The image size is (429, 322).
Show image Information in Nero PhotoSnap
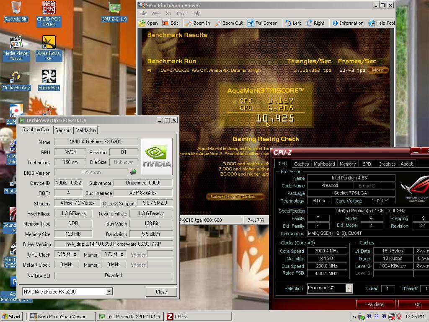[348, 23]
